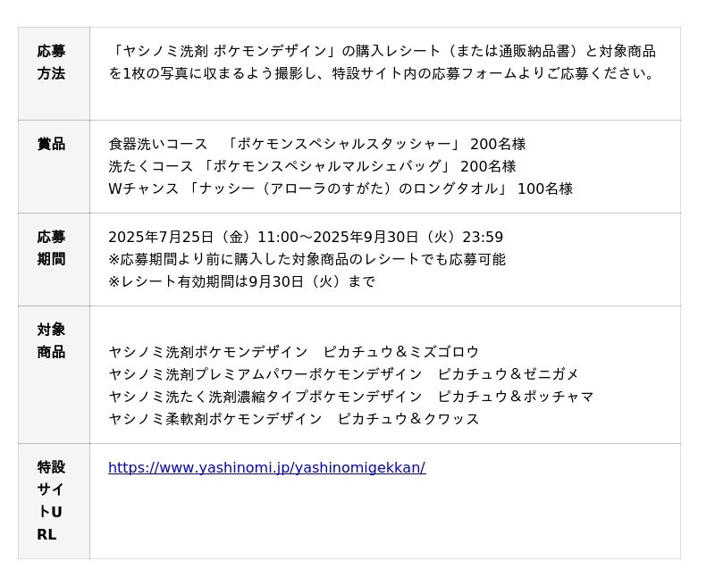Viewport: 715px width, 586px height.
Task: Click the 洗たくコース prize line
Action: point(312,167)
